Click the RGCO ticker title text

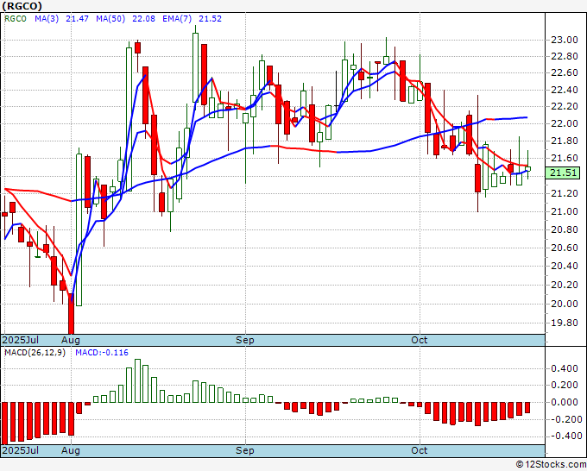coord(22,6)
